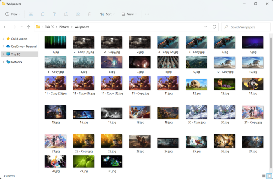Click the Copy icon in toolbar
The width and height of the screenshot is (273, 179).
coord(43,14)
